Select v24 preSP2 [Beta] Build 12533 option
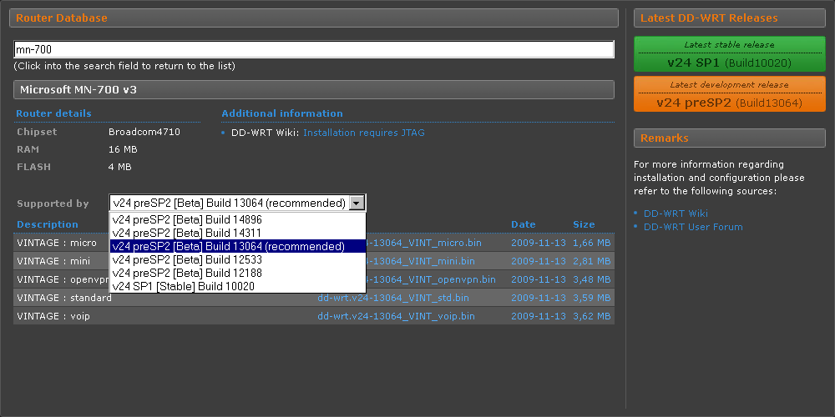The image size is (835, 417). (x=237, y=259)
